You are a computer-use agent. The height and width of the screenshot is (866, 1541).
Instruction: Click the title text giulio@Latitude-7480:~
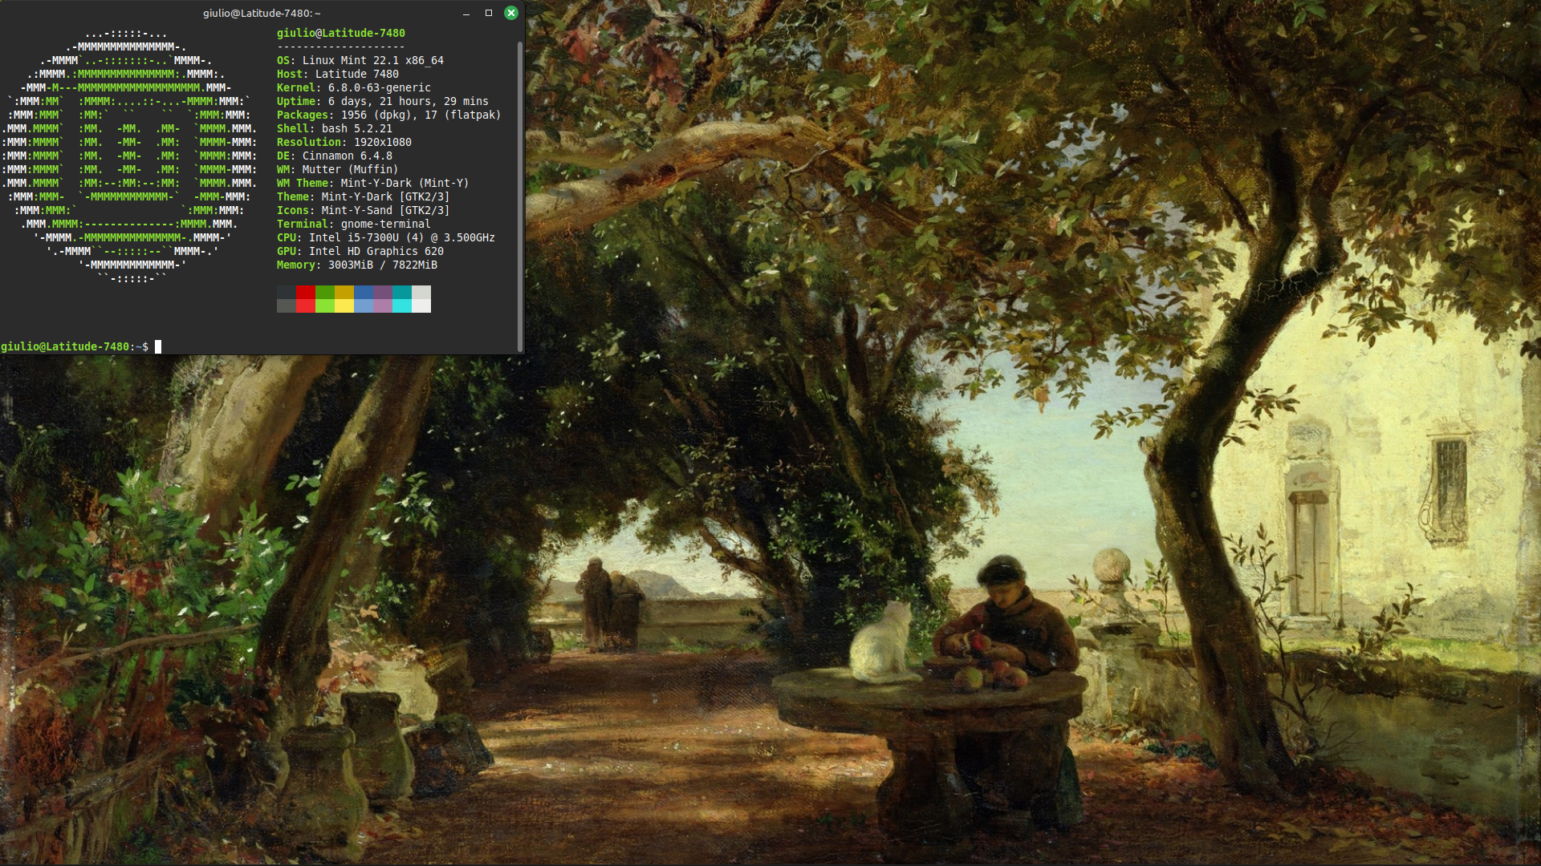pyautogui.click(x=262, y=13)
